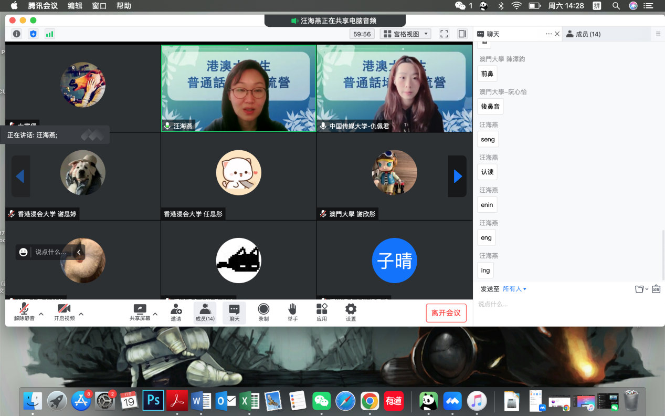Go to next page of participants
This screenshot has height=416, width=665.
pos(457,176)
